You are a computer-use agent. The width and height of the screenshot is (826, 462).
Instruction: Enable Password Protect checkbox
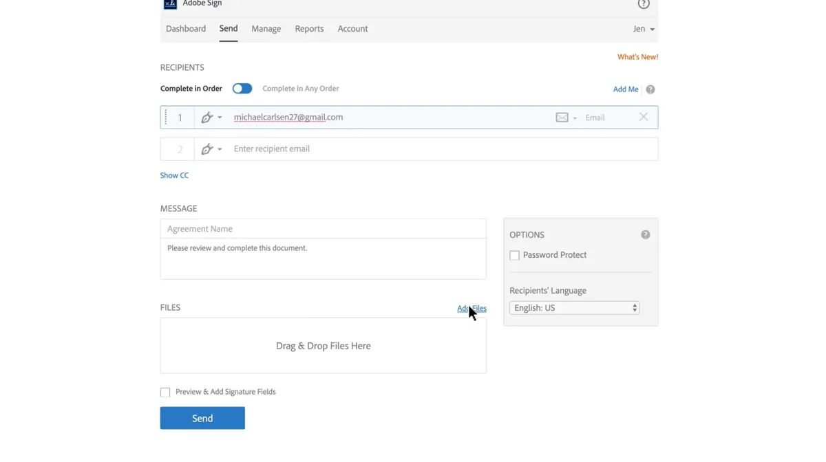point(514,255)
